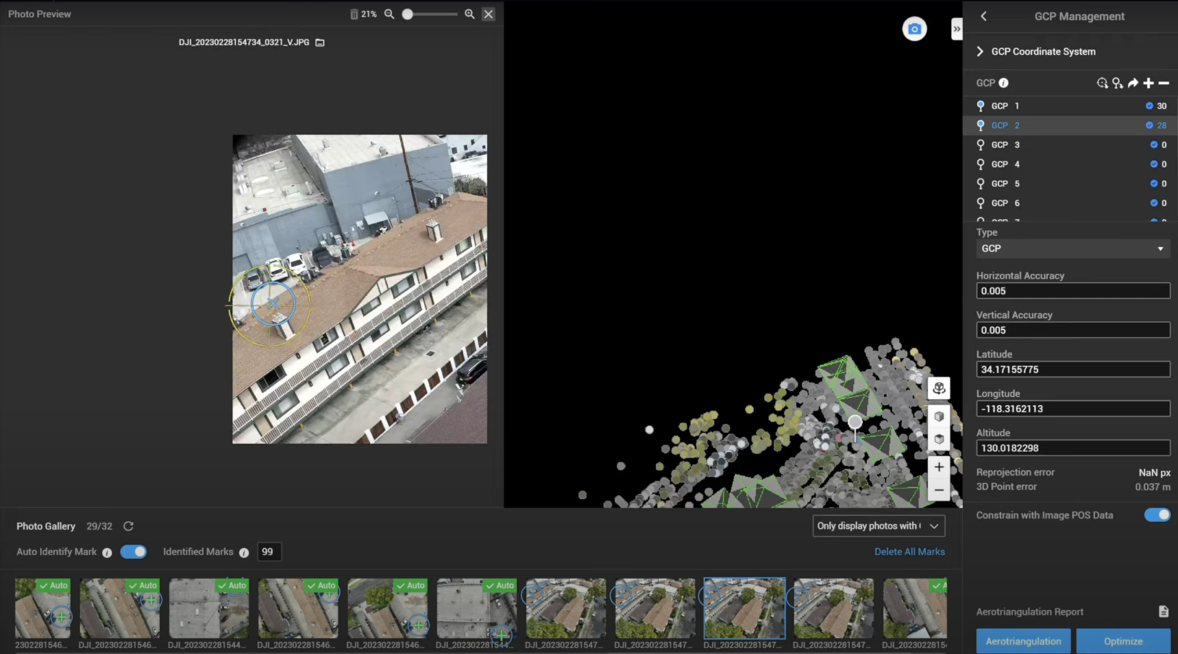
Task: Toggle the blue check for GCP 2
Action: coord(1149,125)
